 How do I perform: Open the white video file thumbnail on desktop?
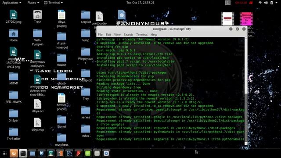(x=227, y=19)
